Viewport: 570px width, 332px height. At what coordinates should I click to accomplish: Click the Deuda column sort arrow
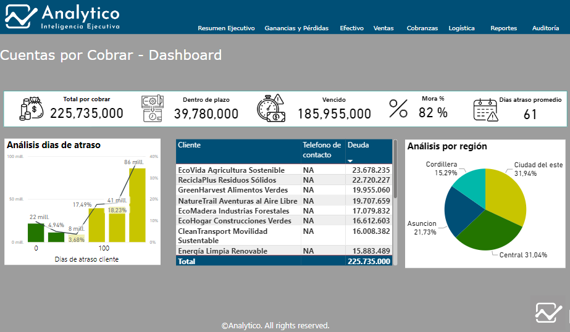(350, 160)
